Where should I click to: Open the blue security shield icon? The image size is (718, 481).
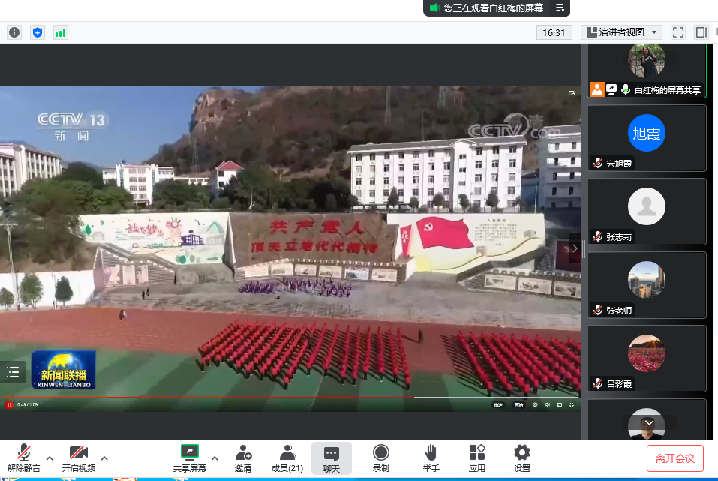(38, 32)
